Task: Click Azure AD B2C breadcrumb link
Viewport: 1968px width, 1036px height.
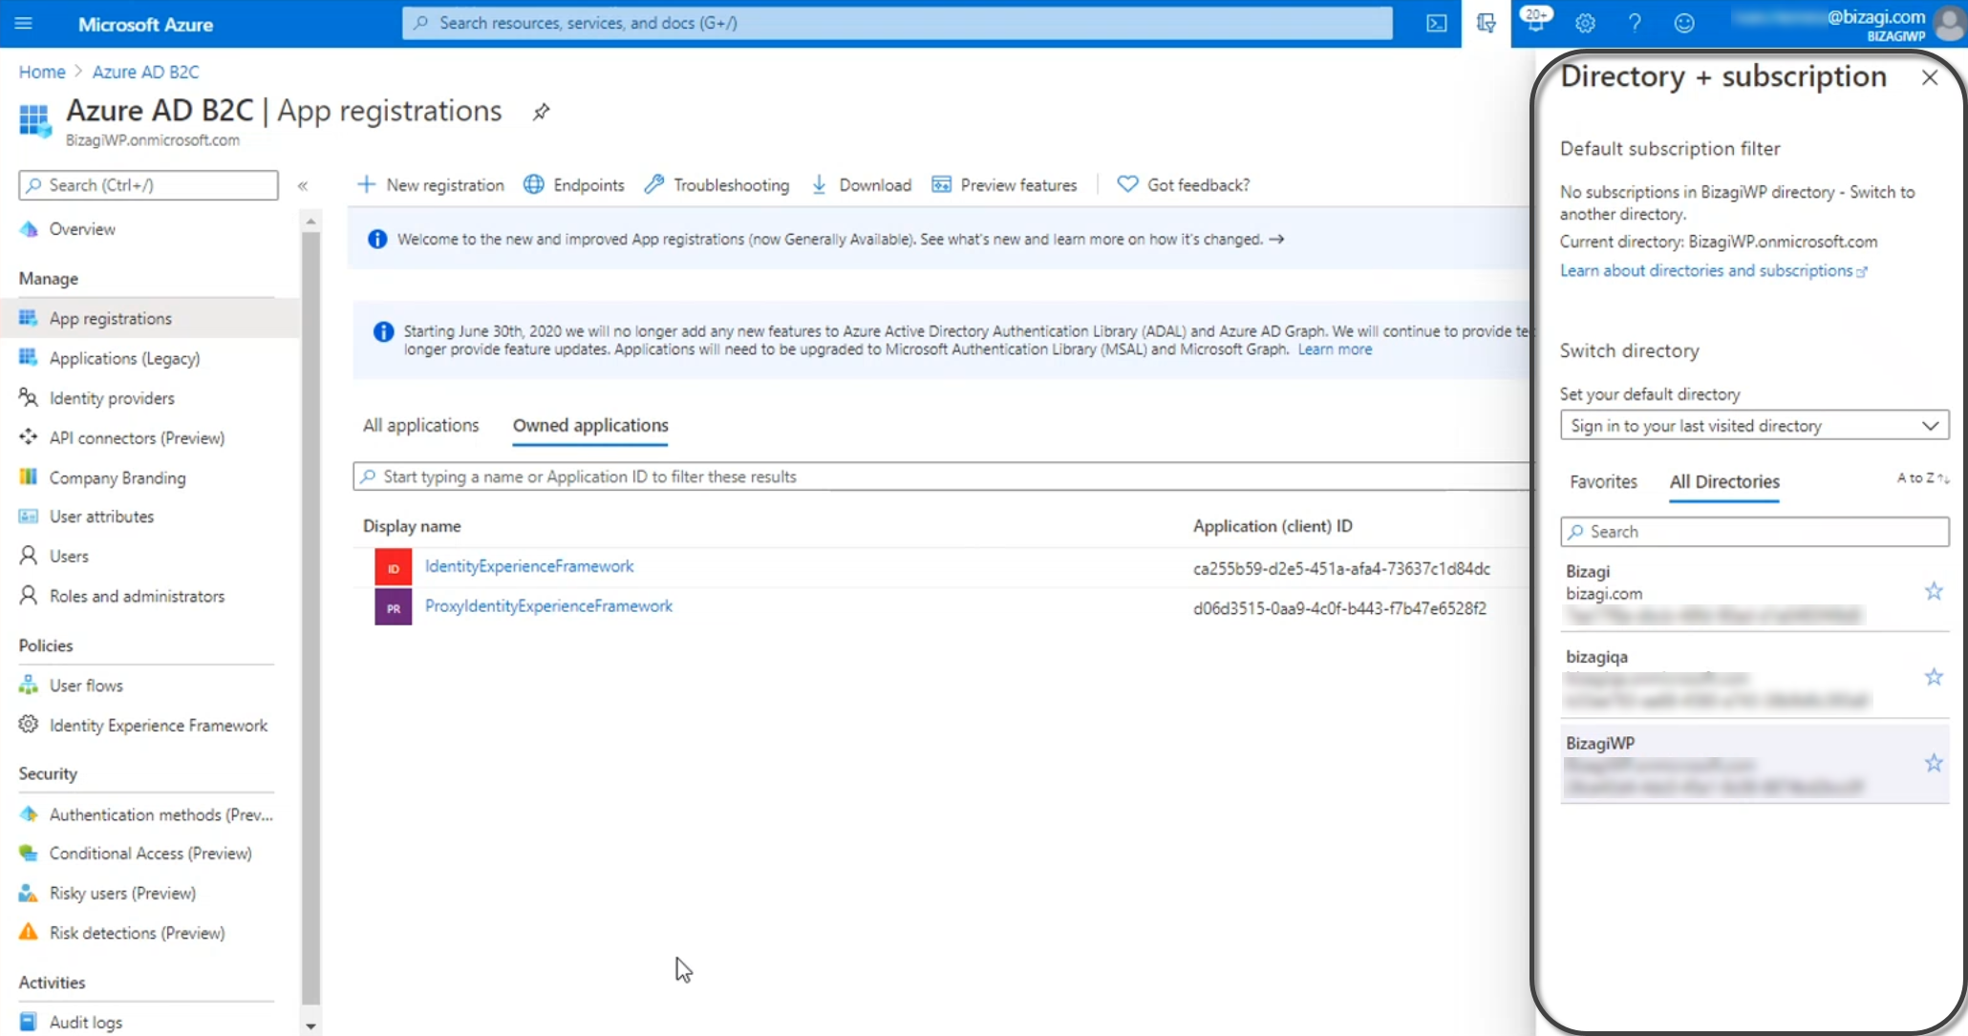Action: pyautogui.click(x=145, y=73)
